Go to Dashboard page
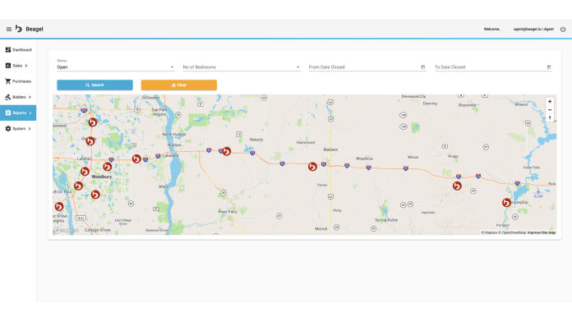Screen dimensions: 572x322 pyautogui.click(x=18, y=49)
